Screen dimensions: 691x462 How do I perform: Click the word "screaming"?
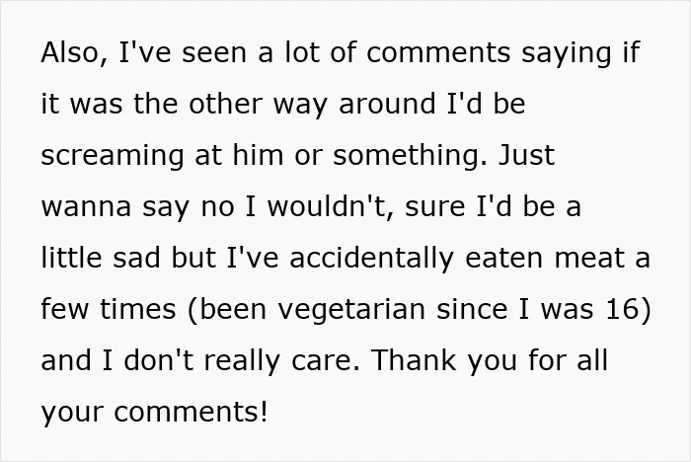pyautogui.click(x=113, y=157)
